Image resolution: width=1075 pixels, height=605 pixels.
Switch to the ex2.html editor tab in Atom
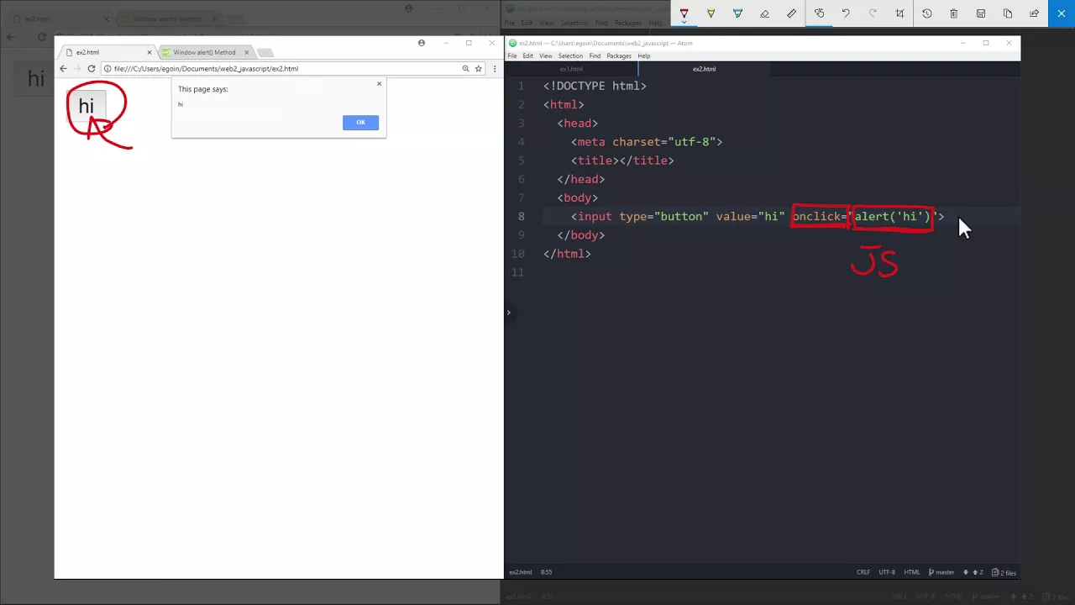[x=704, y=69]
